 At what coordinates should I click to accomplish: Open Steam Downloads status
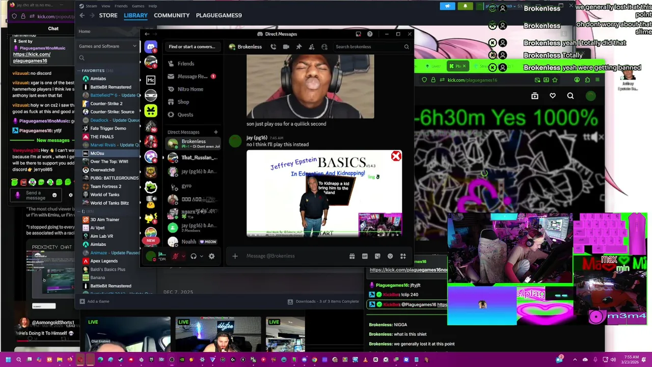pyautogui.click(x=323, y=301)
